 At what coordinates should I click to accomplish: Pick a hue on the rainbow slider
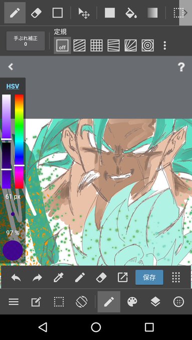[x=19, y=141]
